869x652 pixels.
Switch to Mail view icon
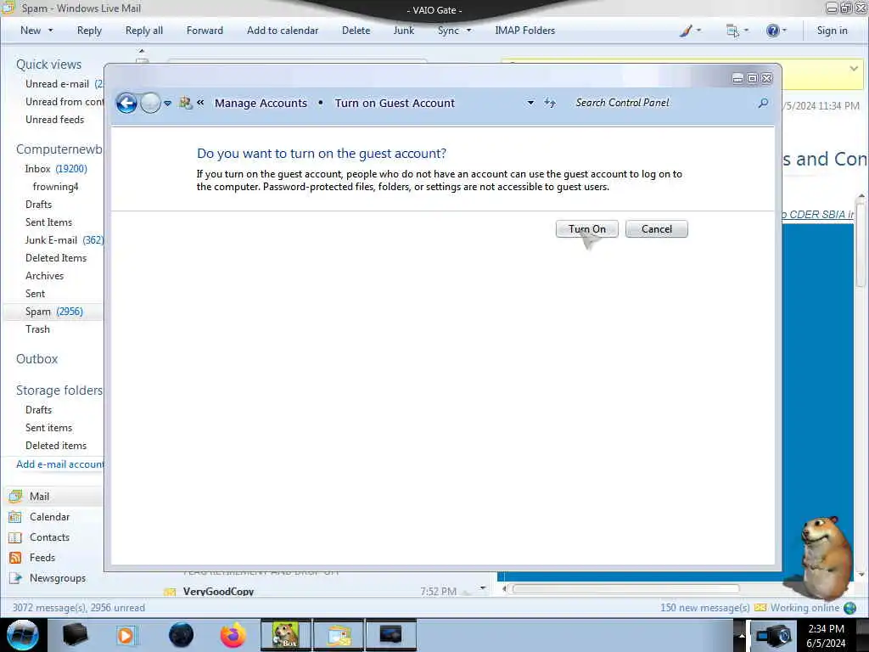[15, 496]
